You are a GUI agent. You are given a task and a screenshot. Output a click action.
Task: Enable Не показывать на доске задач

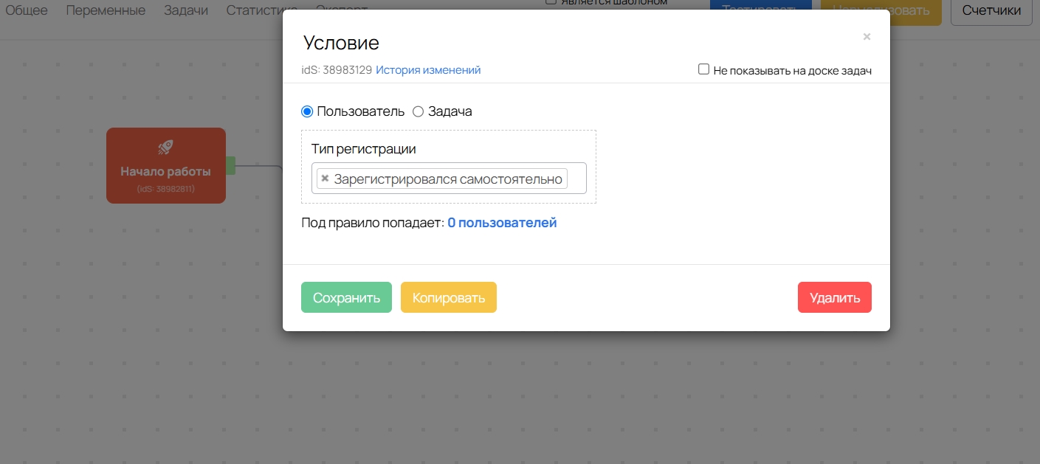coord(704,70)
